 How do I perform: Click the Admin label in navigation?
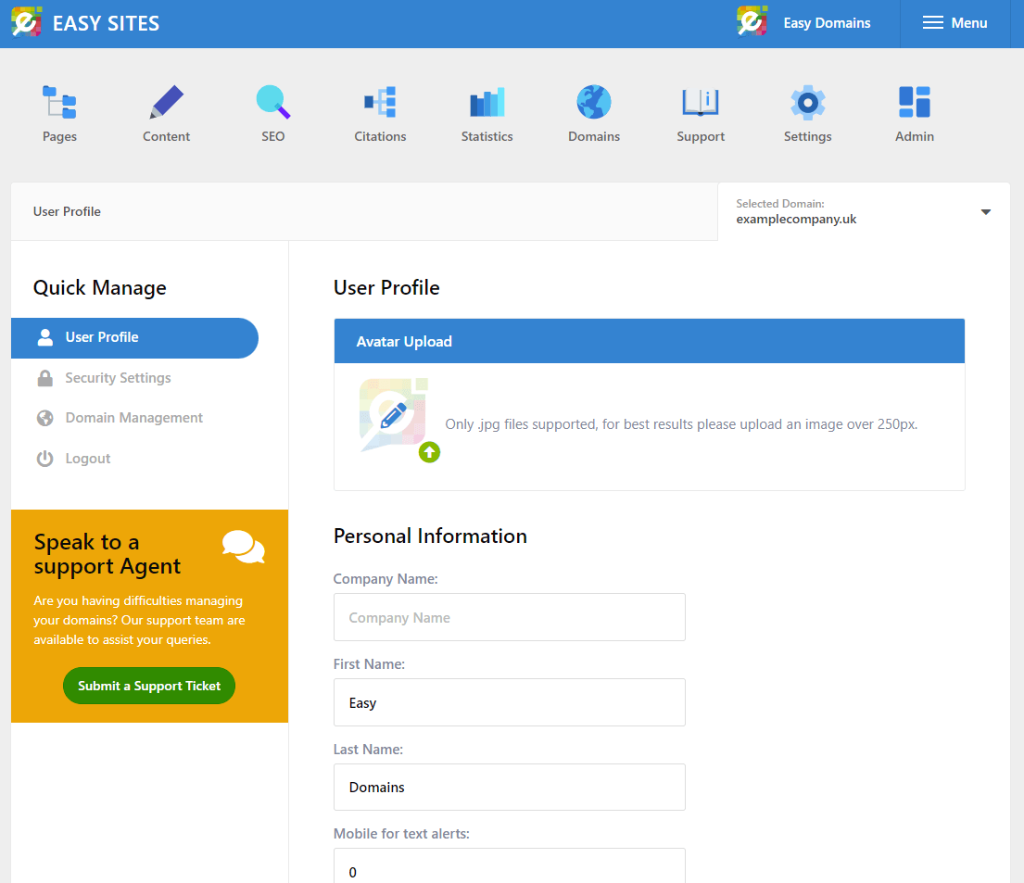pos(915,136)
